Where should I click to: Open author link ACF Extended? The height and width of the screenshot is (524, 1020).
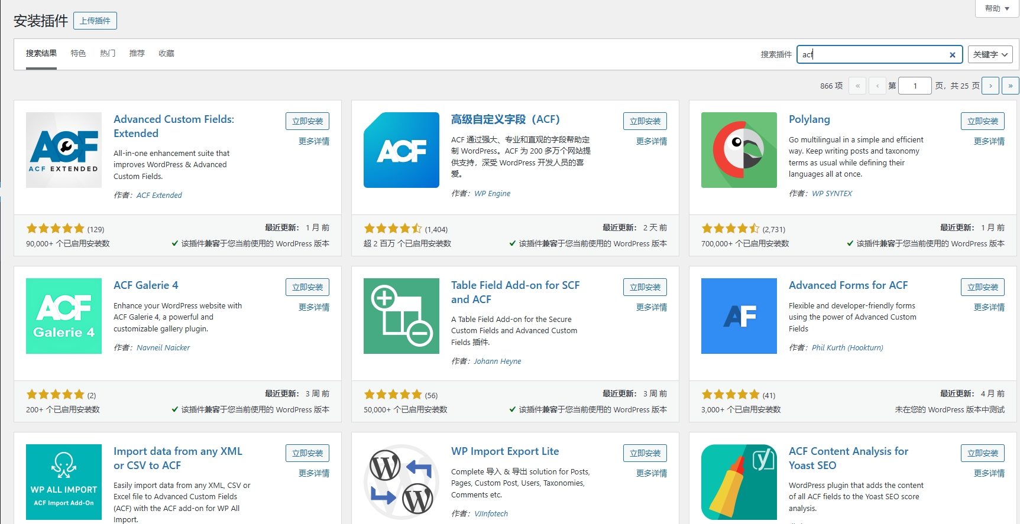pos(159,196)
